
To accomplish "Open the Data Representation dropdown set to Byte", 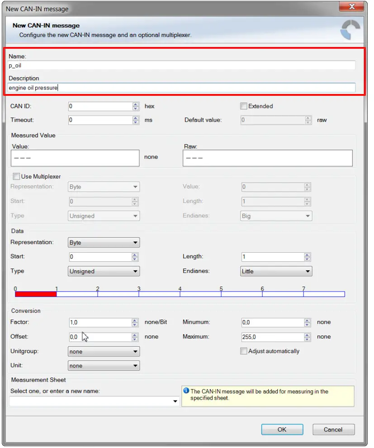I will [x=104, y=243].
